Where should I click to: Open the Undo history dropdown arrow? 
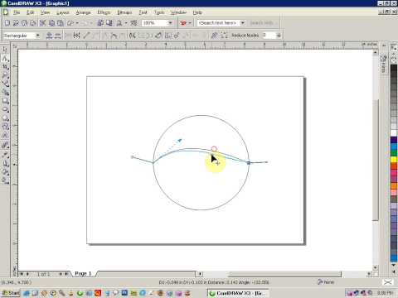pos(77,23)
